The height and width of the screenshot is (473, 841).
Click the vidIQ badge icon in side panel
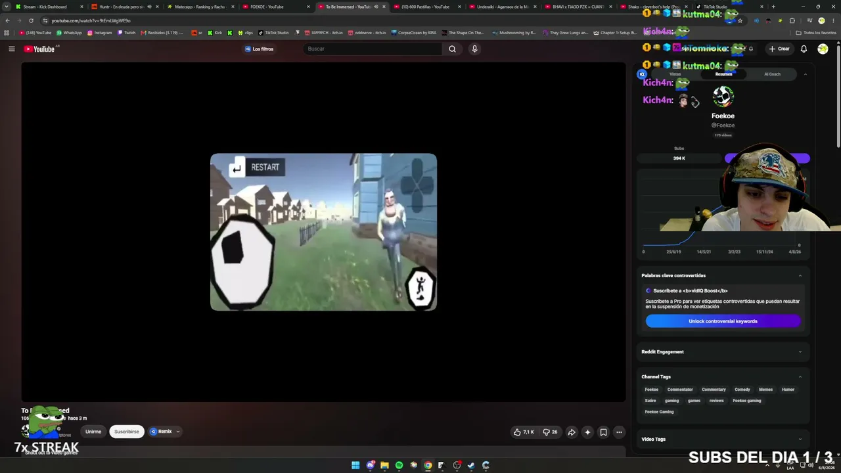point(642,74)
